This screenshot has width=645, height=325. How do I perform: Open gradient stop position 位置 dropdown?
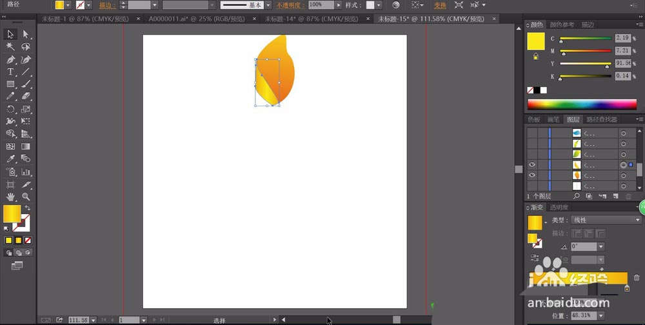(x=601, y=316)
